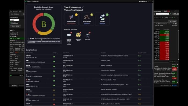Screen dimensions: 188x106
Task: Open the Buy analyst rating for AMZN
Action: coord(139,56)
